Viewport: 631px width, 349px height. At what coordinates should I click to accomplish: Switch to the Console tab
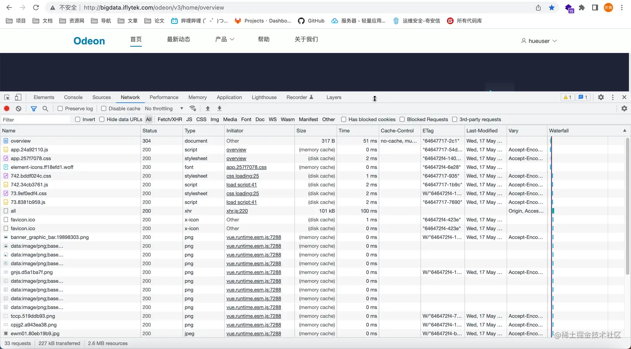pyautogui.click(x=73, y=97)
